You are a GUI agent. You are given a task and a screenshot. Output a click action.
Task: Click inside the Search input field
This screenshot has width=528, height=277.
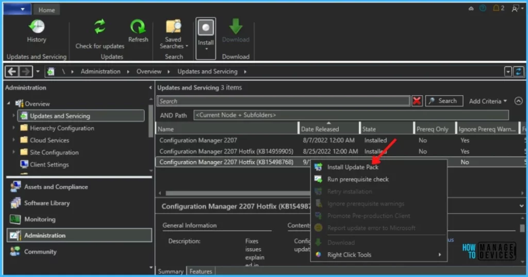click(x=284, y=101)
